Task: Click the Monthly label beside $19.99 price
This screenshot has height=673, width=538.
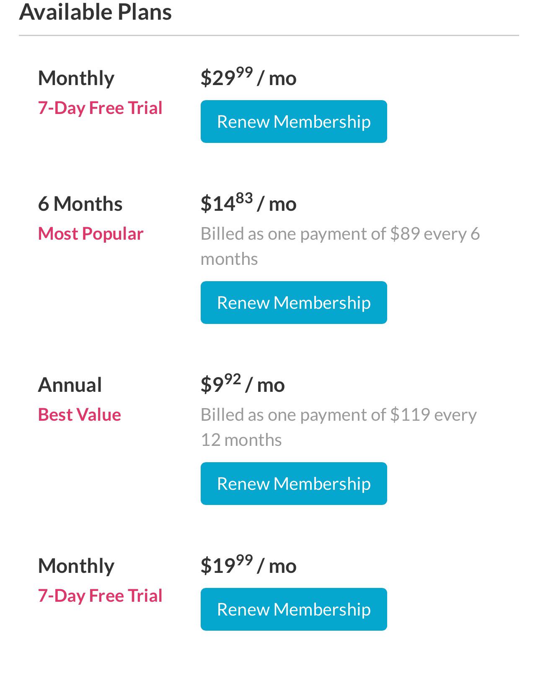Action: 76,566
